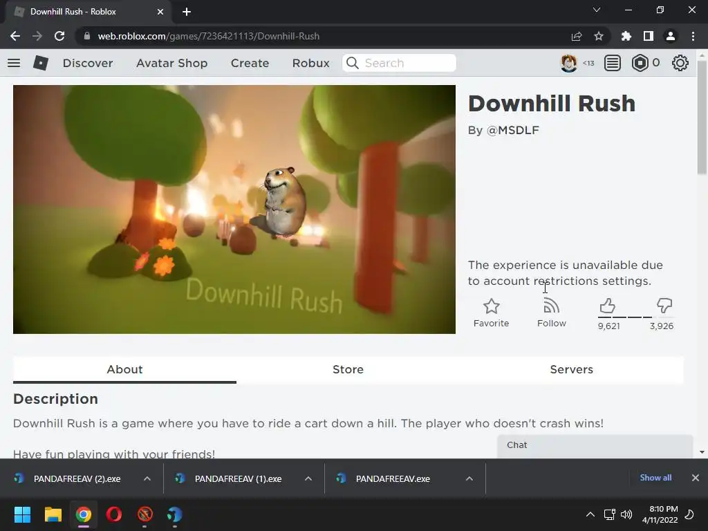Open the tab search chevron
Viewport: 708px width, 531px height.
(x=597, y=10)
